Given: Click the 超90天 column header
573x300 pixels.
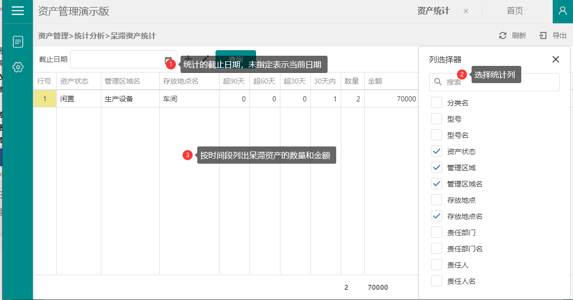Looking at the screenshot, I should [x=234, y=81].
